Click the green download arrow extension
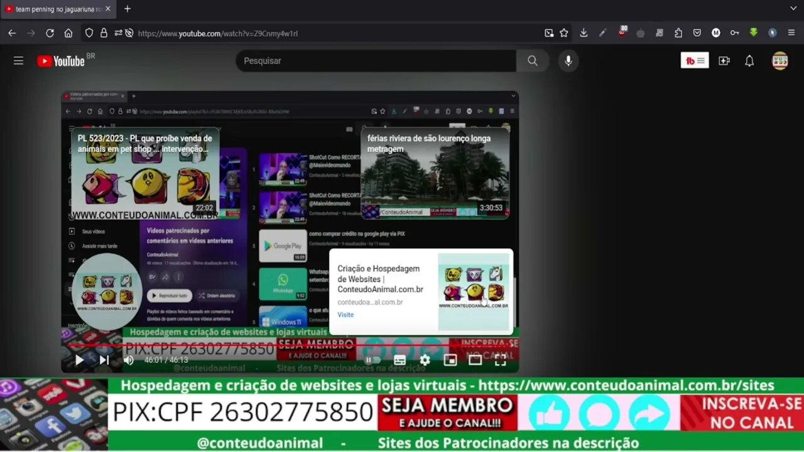804x452 pixels. pos(754,33)
